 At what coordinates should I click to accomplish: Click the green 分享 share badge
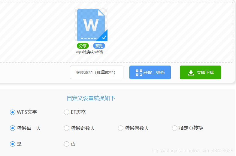pyautogui.click(x=83, y=46)
